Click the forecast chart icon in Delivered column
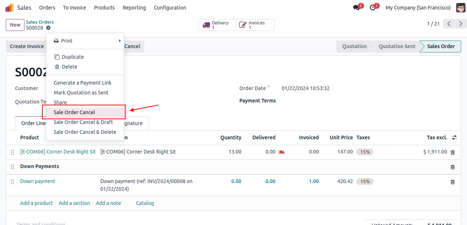Viewport: 467px width, 225px height. pos(282,152)
